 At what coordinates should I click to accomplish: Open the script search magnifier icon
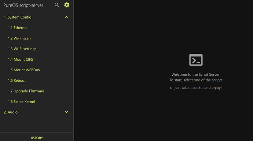tap(56, 5)
